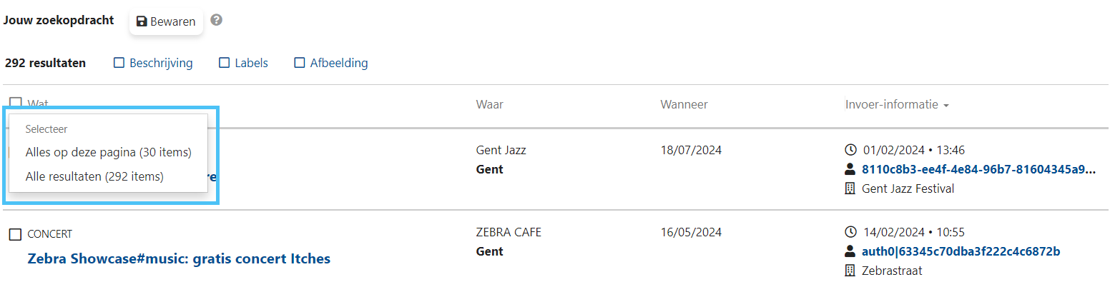The width and height of the screenshot is (1110, 287).
Task: Toggle the select-all checkbox beside Wat
Action: [x=15, y=103]
